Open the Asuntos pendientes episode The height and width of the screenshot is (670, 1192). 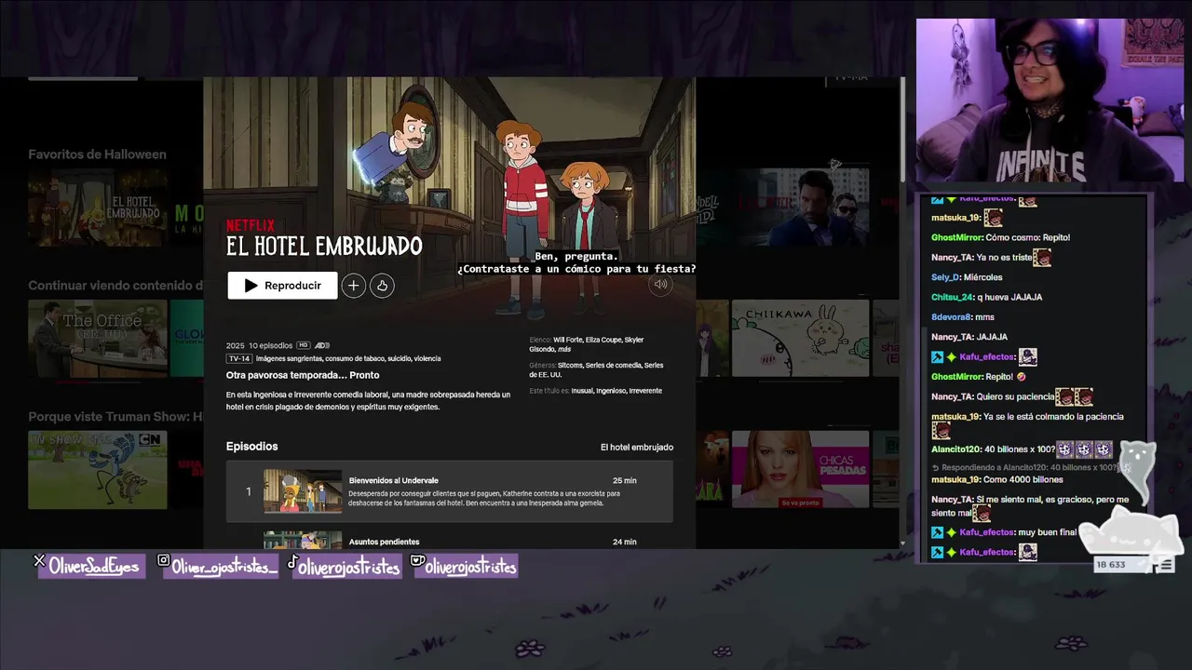384,542
